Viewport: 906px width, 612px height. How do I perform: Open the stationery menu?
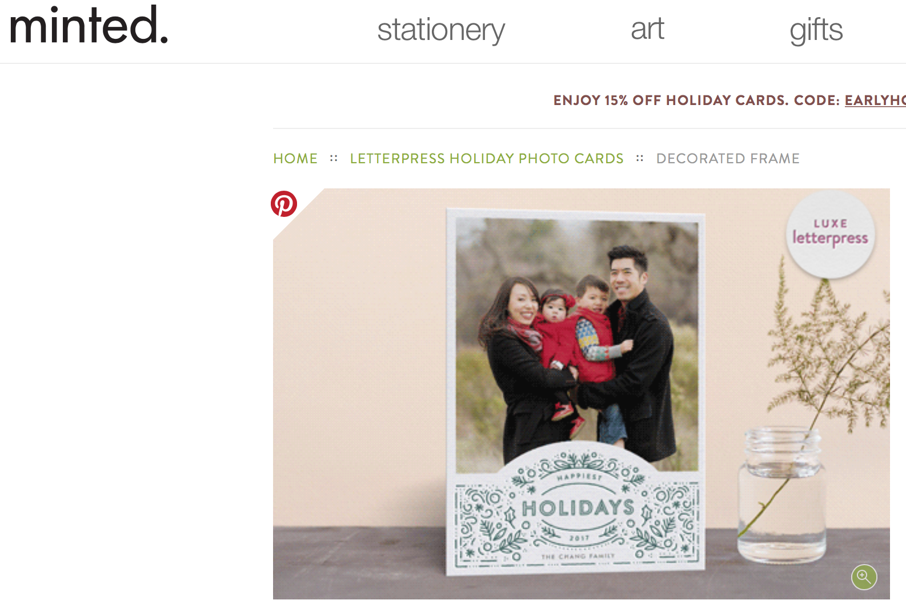pos(441,30)
